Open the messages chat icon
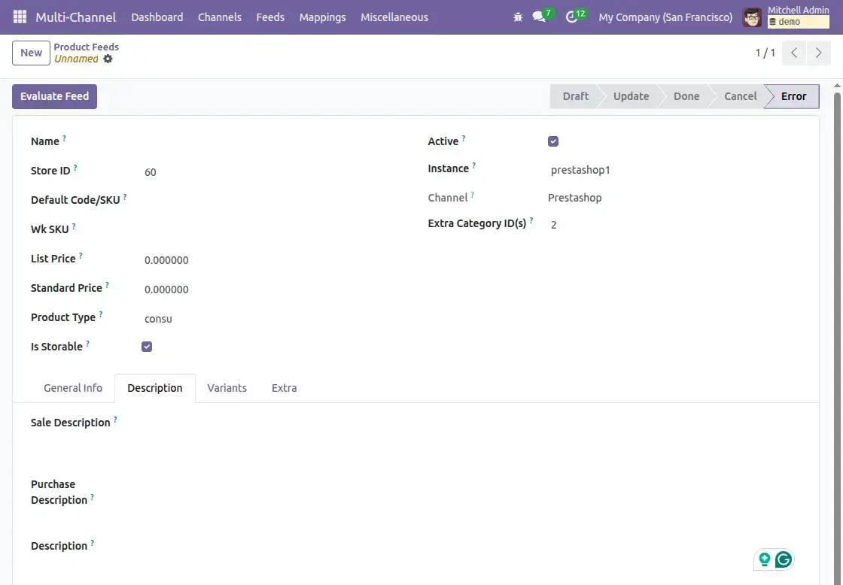The image size is (843, 585). (539, 17)
